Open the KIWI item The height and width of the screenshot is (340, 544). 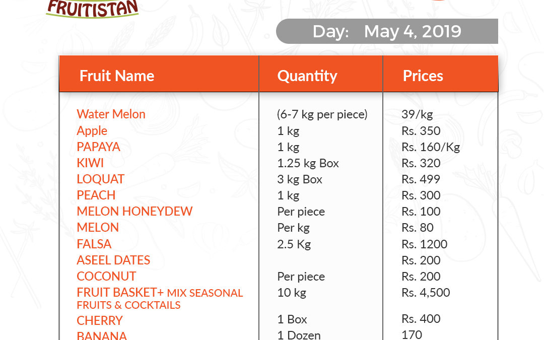coord(90,163)
